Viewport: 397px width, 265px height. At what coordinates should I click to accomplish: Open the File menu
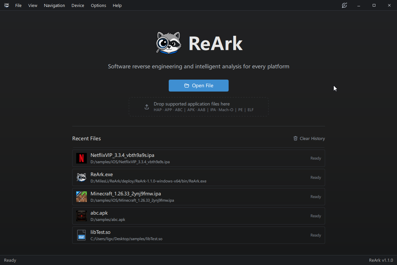pos(18,5)
